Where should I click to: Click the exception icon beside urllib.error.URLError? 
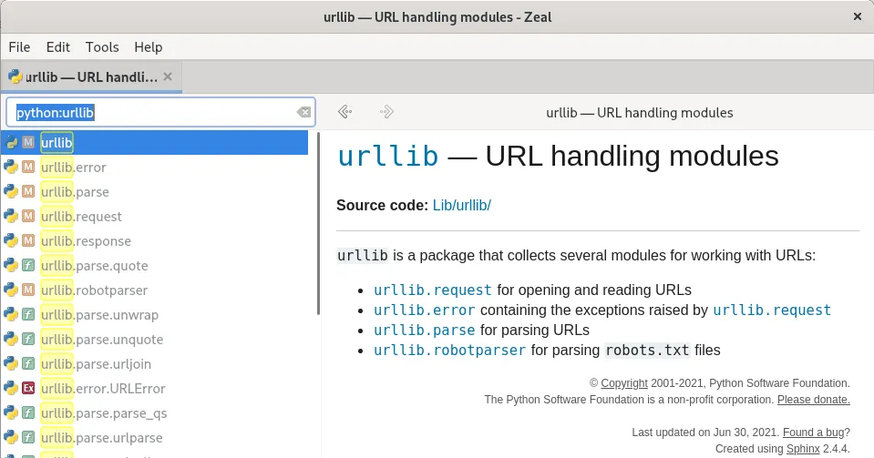coord(28,388)
